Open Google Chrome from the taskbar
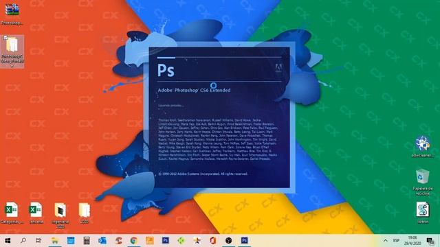 coord(134,241)
